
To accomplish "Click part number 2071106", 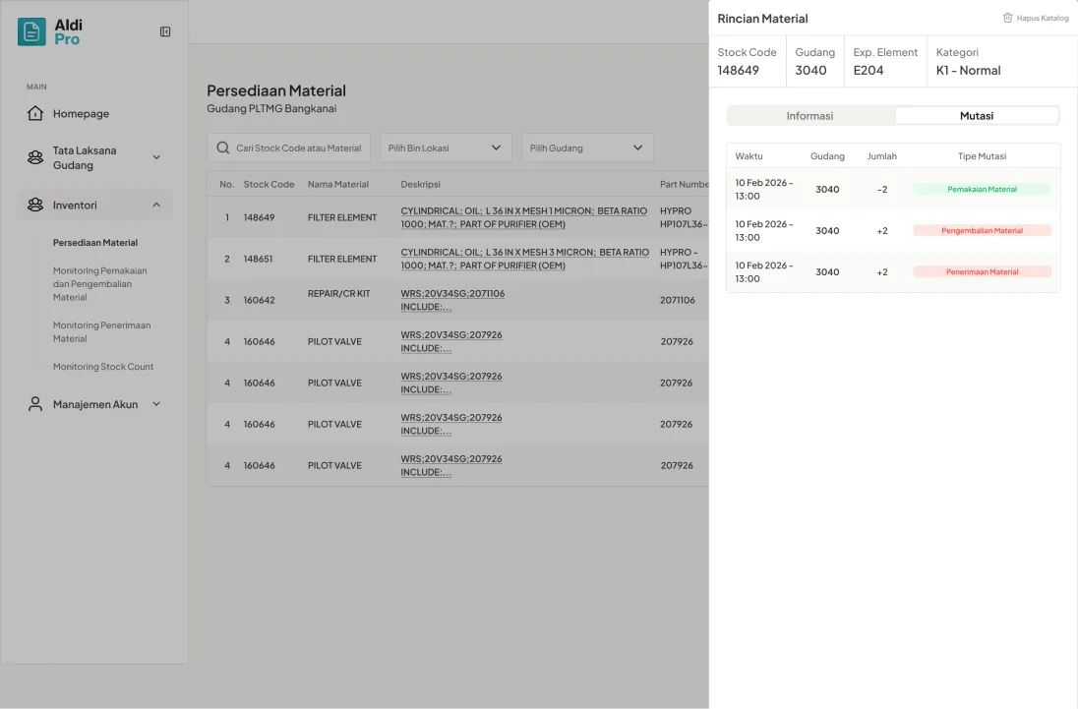I will pyautogui.click(x=677, y=300).
